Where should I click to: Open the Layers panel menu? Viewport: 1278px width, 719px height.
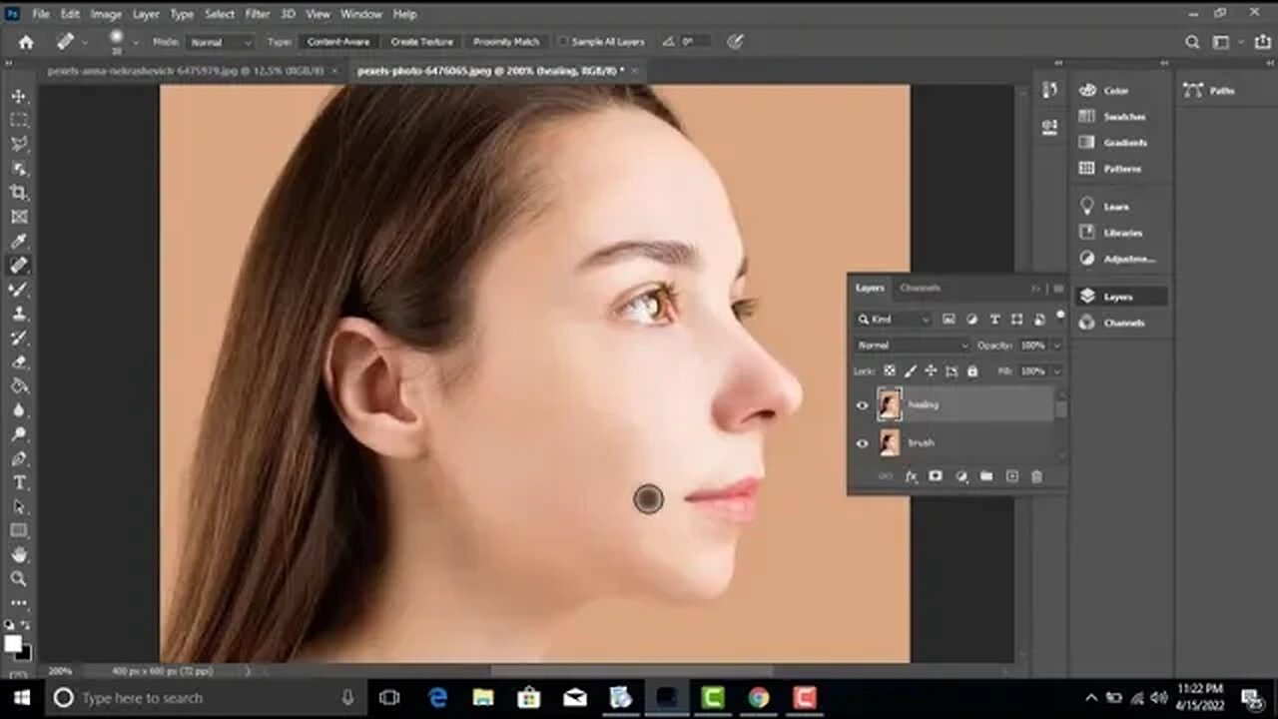1058,289
